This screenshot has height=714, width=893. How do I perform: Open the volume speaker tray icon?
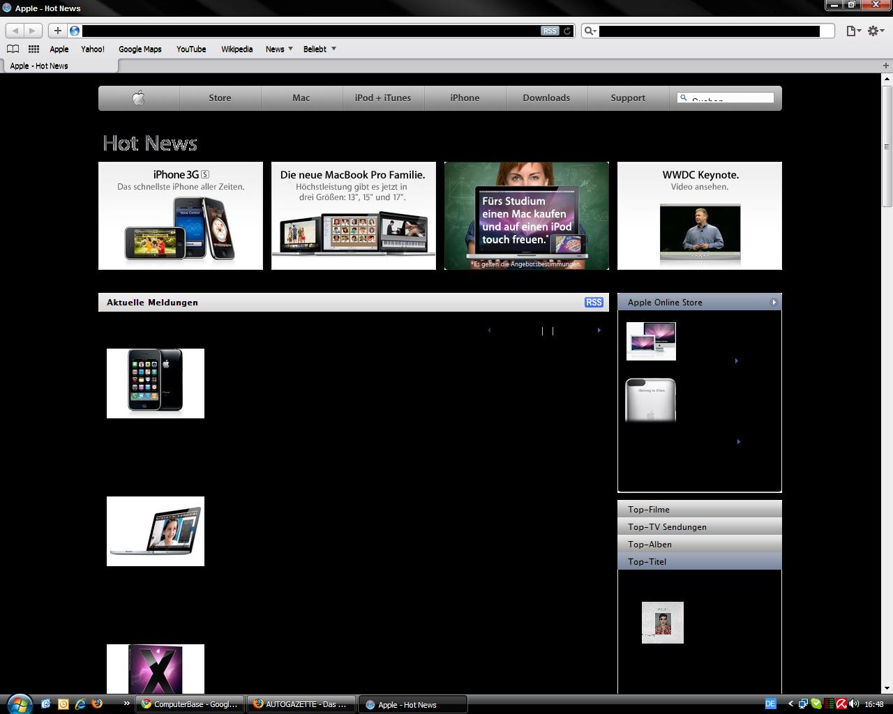click(854, 704)
